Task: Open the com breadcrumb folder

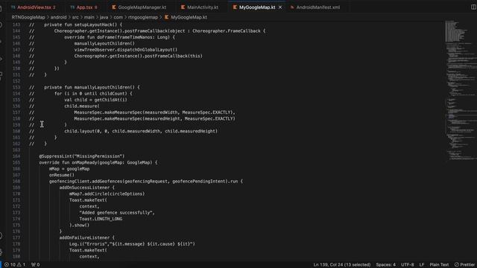Action: [118, 17]
